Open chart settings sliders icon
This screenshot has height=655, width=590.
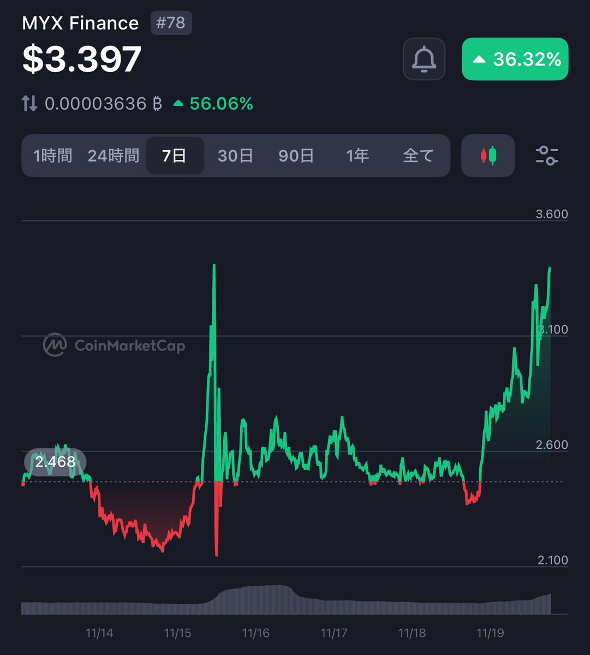(x=546, y=156)
